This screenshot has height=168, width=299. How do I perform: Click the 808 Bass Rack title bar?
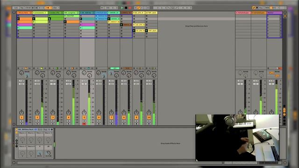tap(34, 129)
